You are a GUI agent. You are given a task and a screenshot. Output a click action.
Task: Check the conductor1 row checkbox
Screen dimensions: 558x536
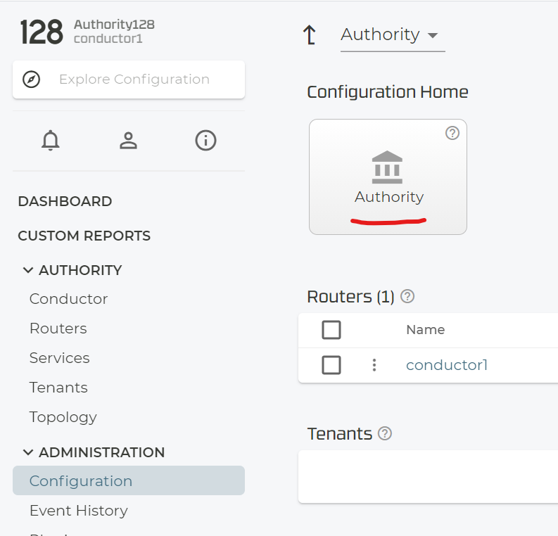[331, 365]
